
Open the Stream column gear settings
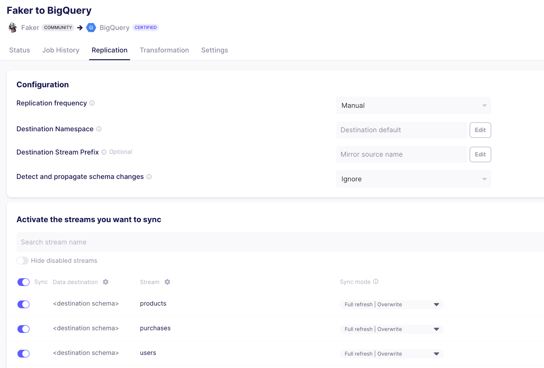tap(167, 282)
